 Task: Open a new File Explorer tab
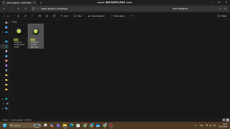click(x=41, y=3)
